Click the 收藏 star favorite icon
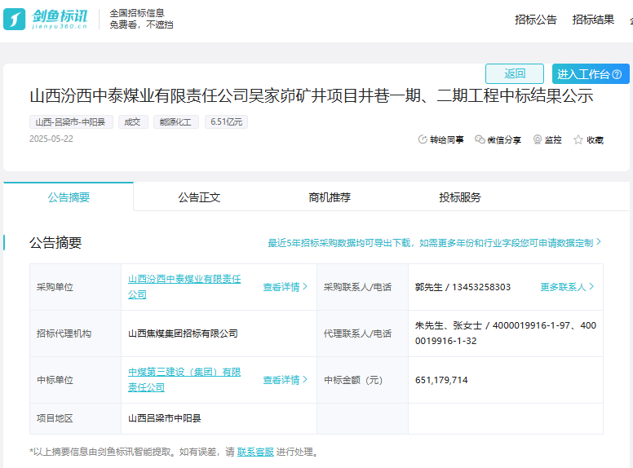Viewport: 633px width, 468px height. (578, 139)
